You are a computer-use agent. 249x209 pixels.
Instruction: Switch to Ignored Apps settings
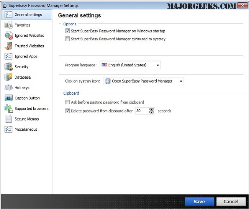[26, 56]
